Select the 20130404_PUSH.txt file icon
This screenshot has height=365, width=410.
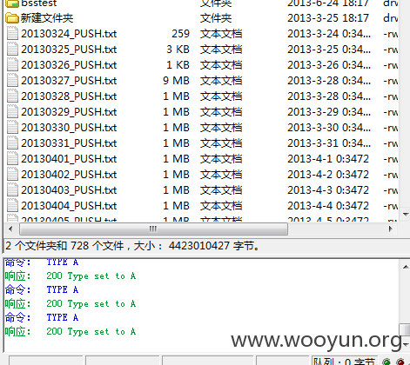[x=12, y=205]
